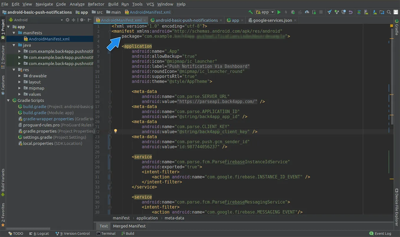The width and height of the screenshot is (400, 237).
Task: Click the VCS Update Project icon
Action: 330,12
